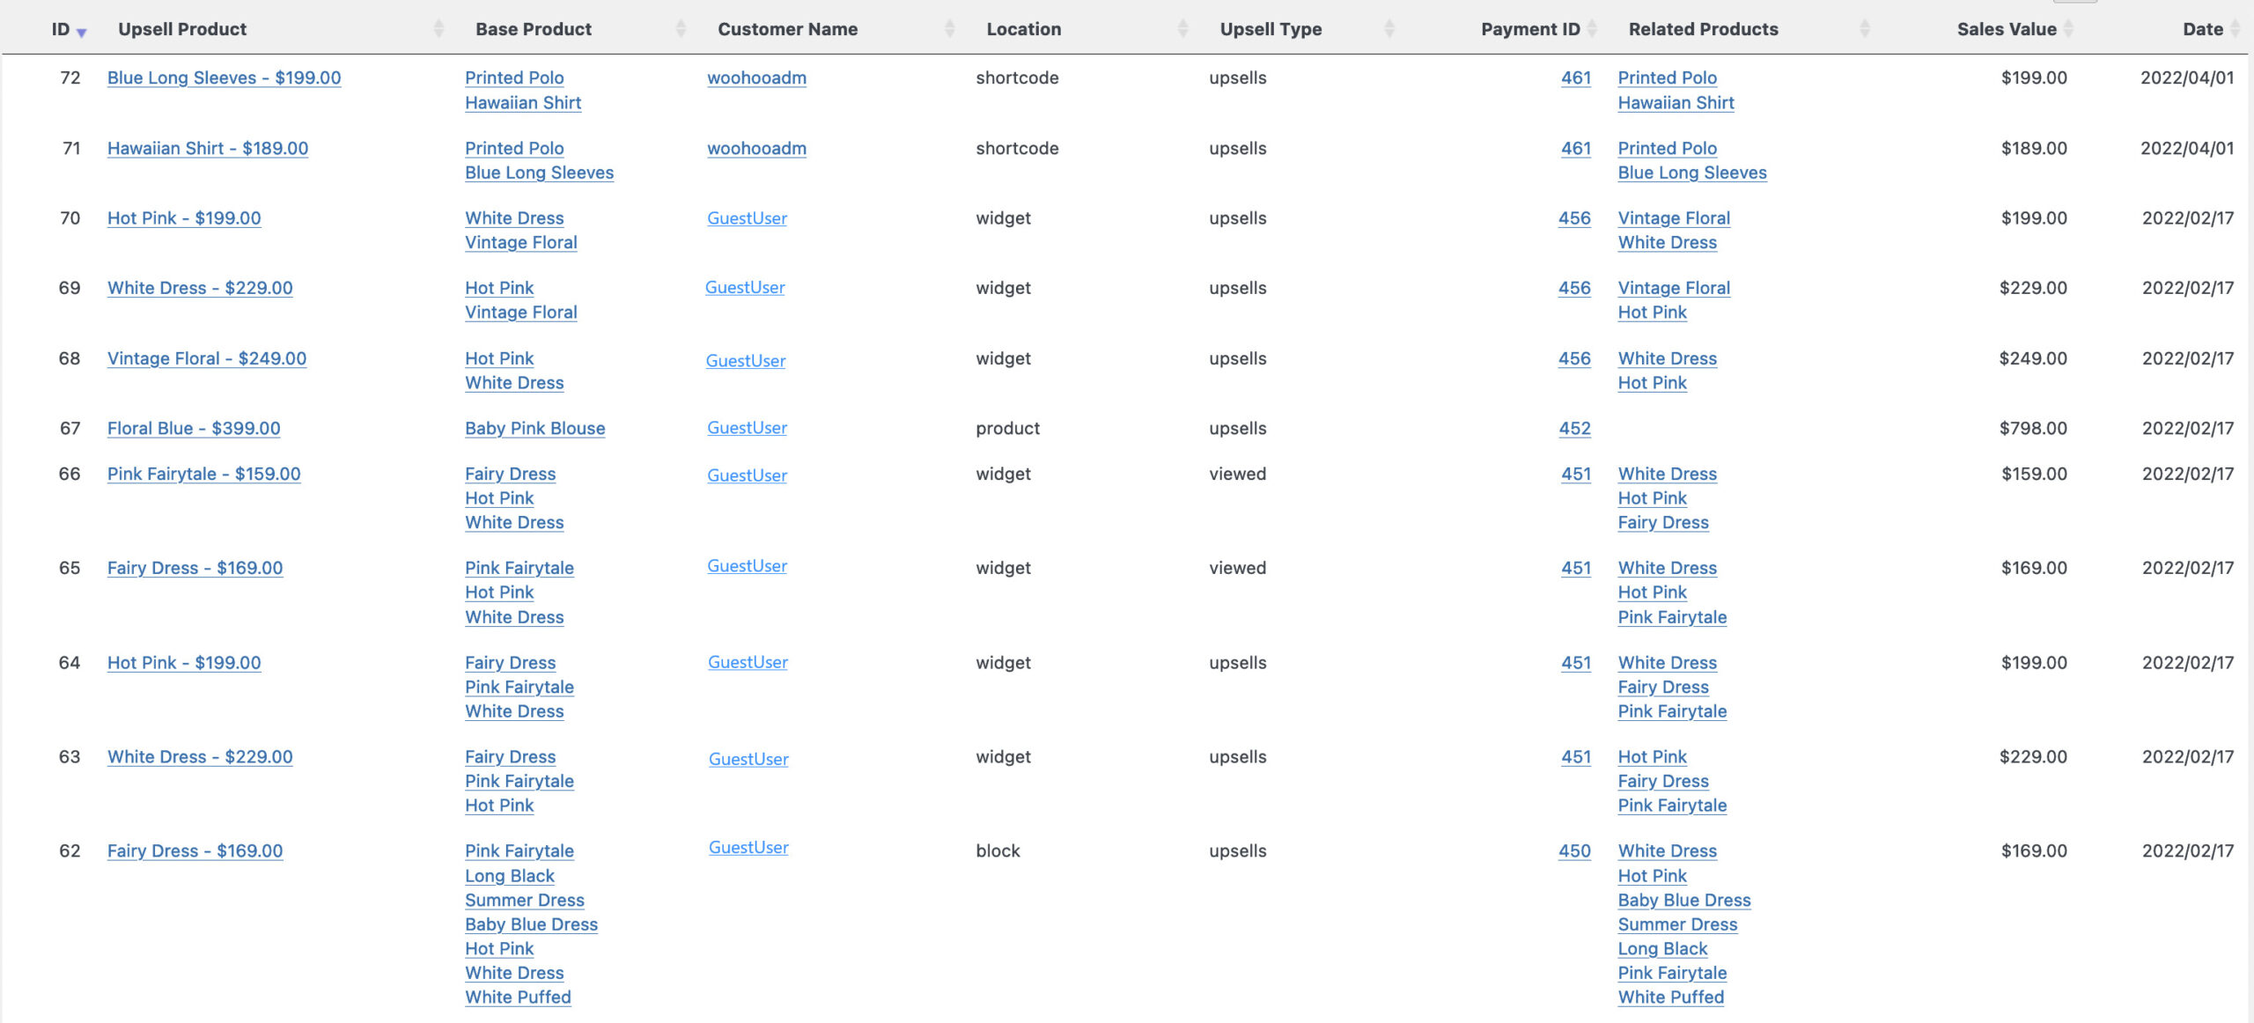The image size is (2254, 1023).
Task: Click the Related Products column header
Action: (1703, 29)
